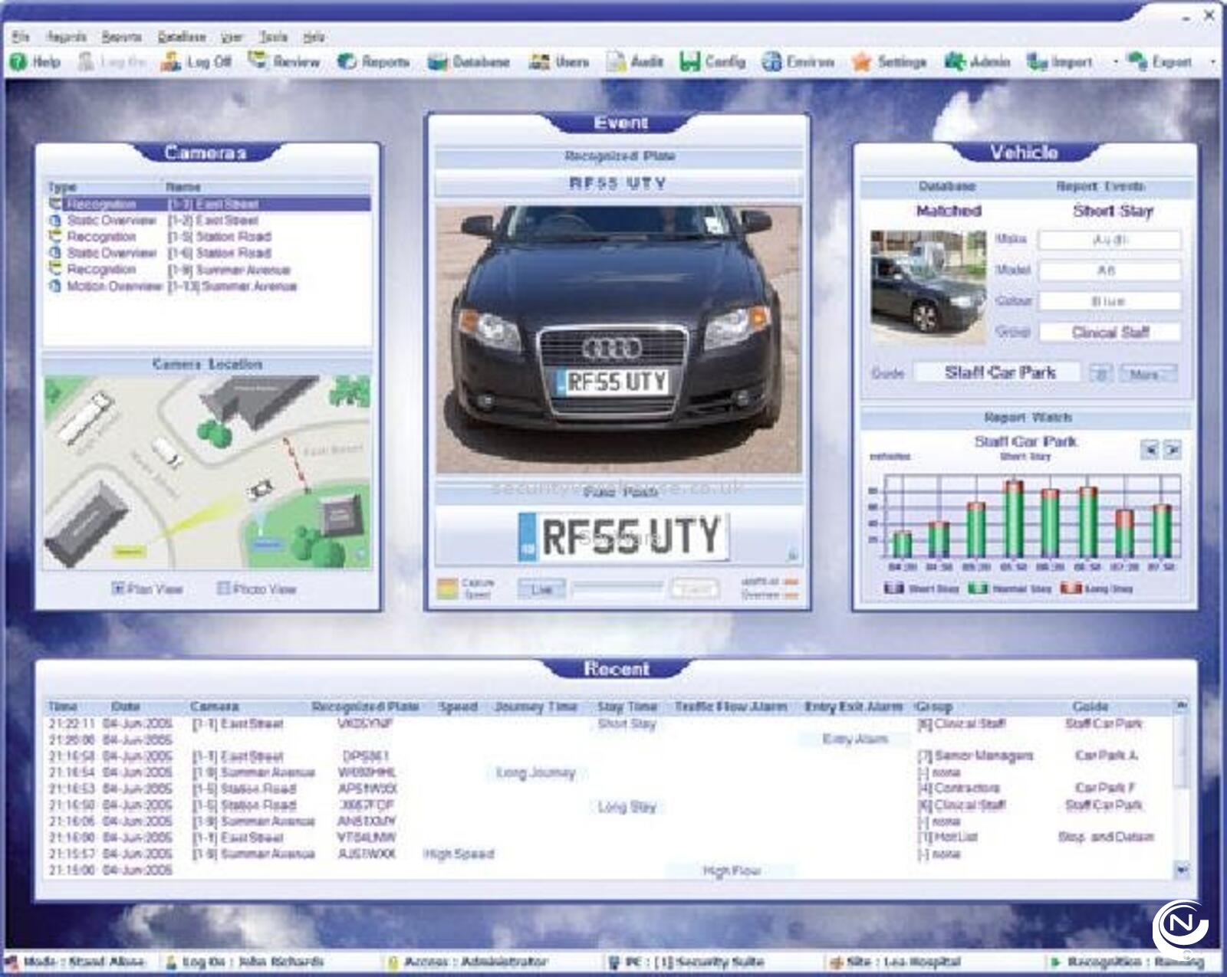
Task: Open the Database toolbar icon
Action: coord(437,62)
